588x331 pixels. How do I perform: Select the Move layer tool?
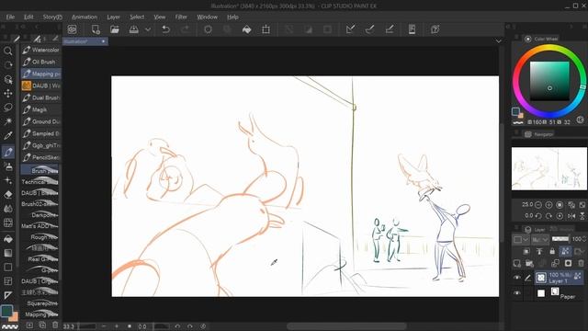point(7,94)
